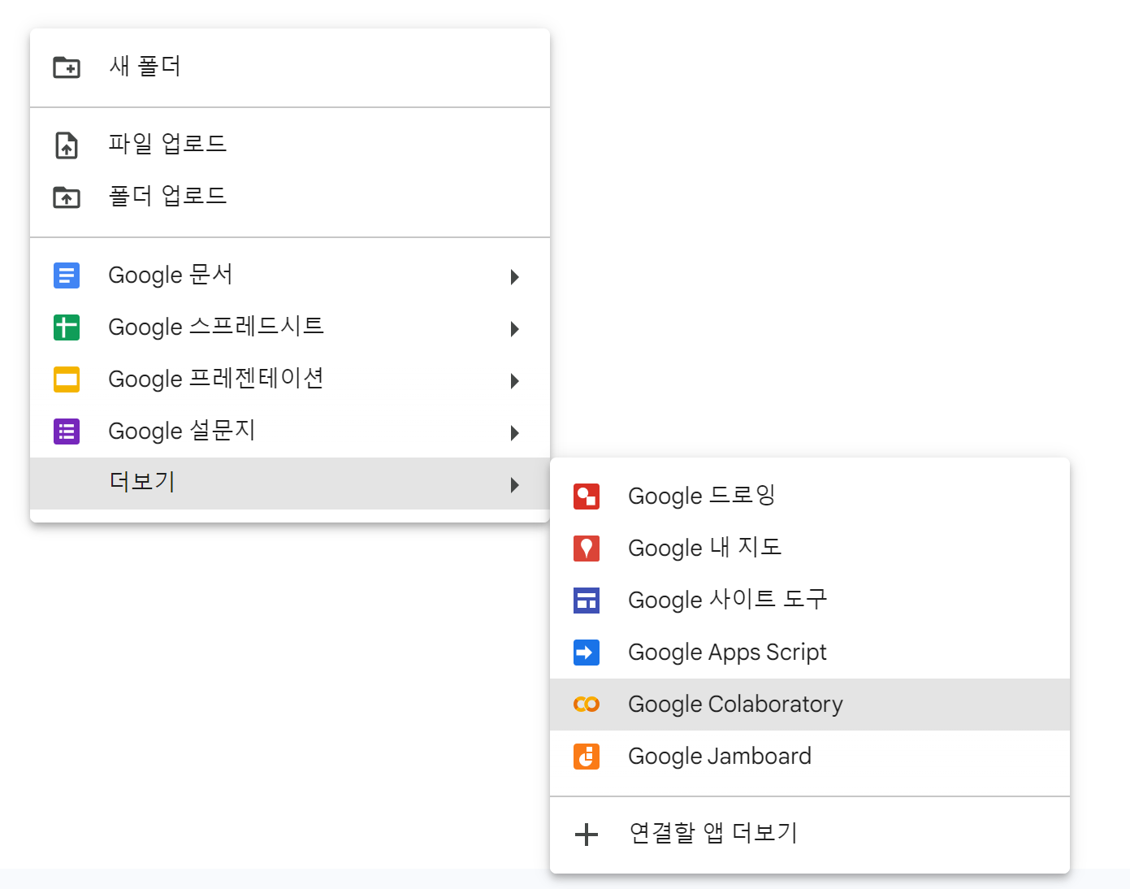This screenshot has width=1130, height=889.
Task: Click the red Google Drawings icon
Action: [587, 497]
